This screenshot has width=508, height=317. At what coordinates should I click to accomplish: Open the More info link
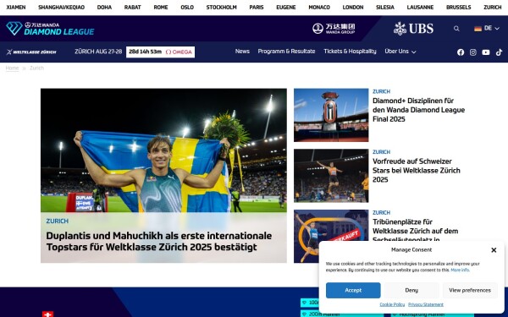[x=460, y=270]
